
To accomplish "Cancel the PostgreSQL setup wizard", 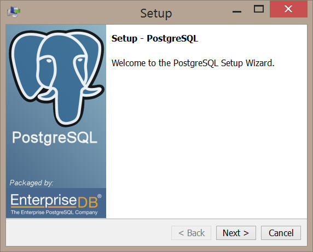I will [281, 233].
